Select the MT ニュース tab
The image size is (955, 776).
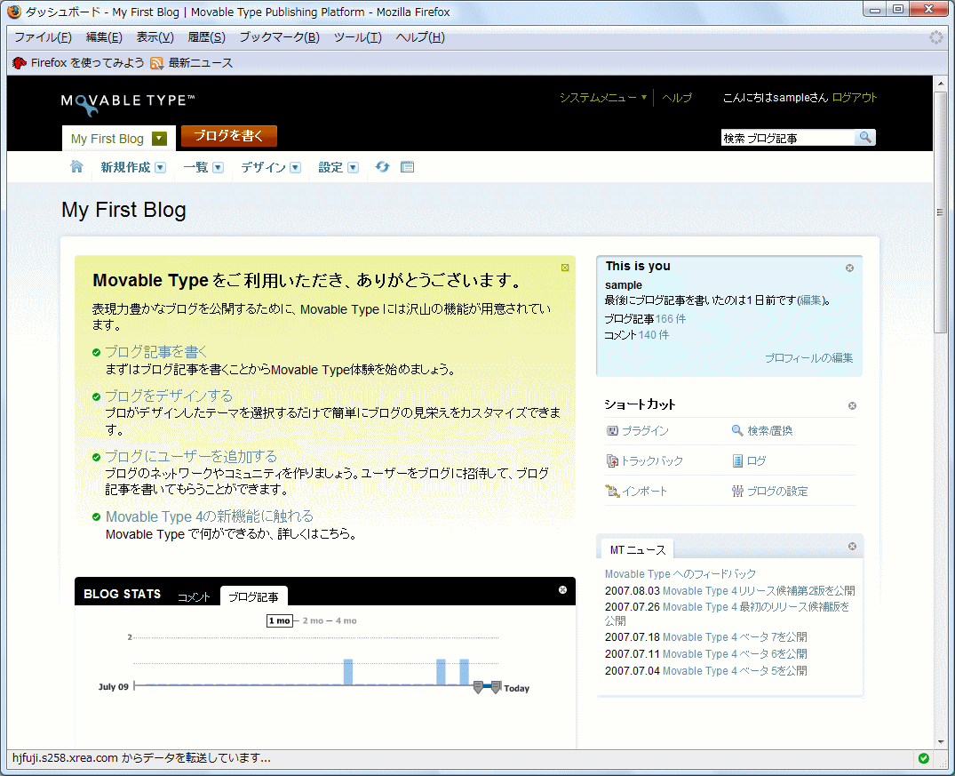tap(638, 550)
